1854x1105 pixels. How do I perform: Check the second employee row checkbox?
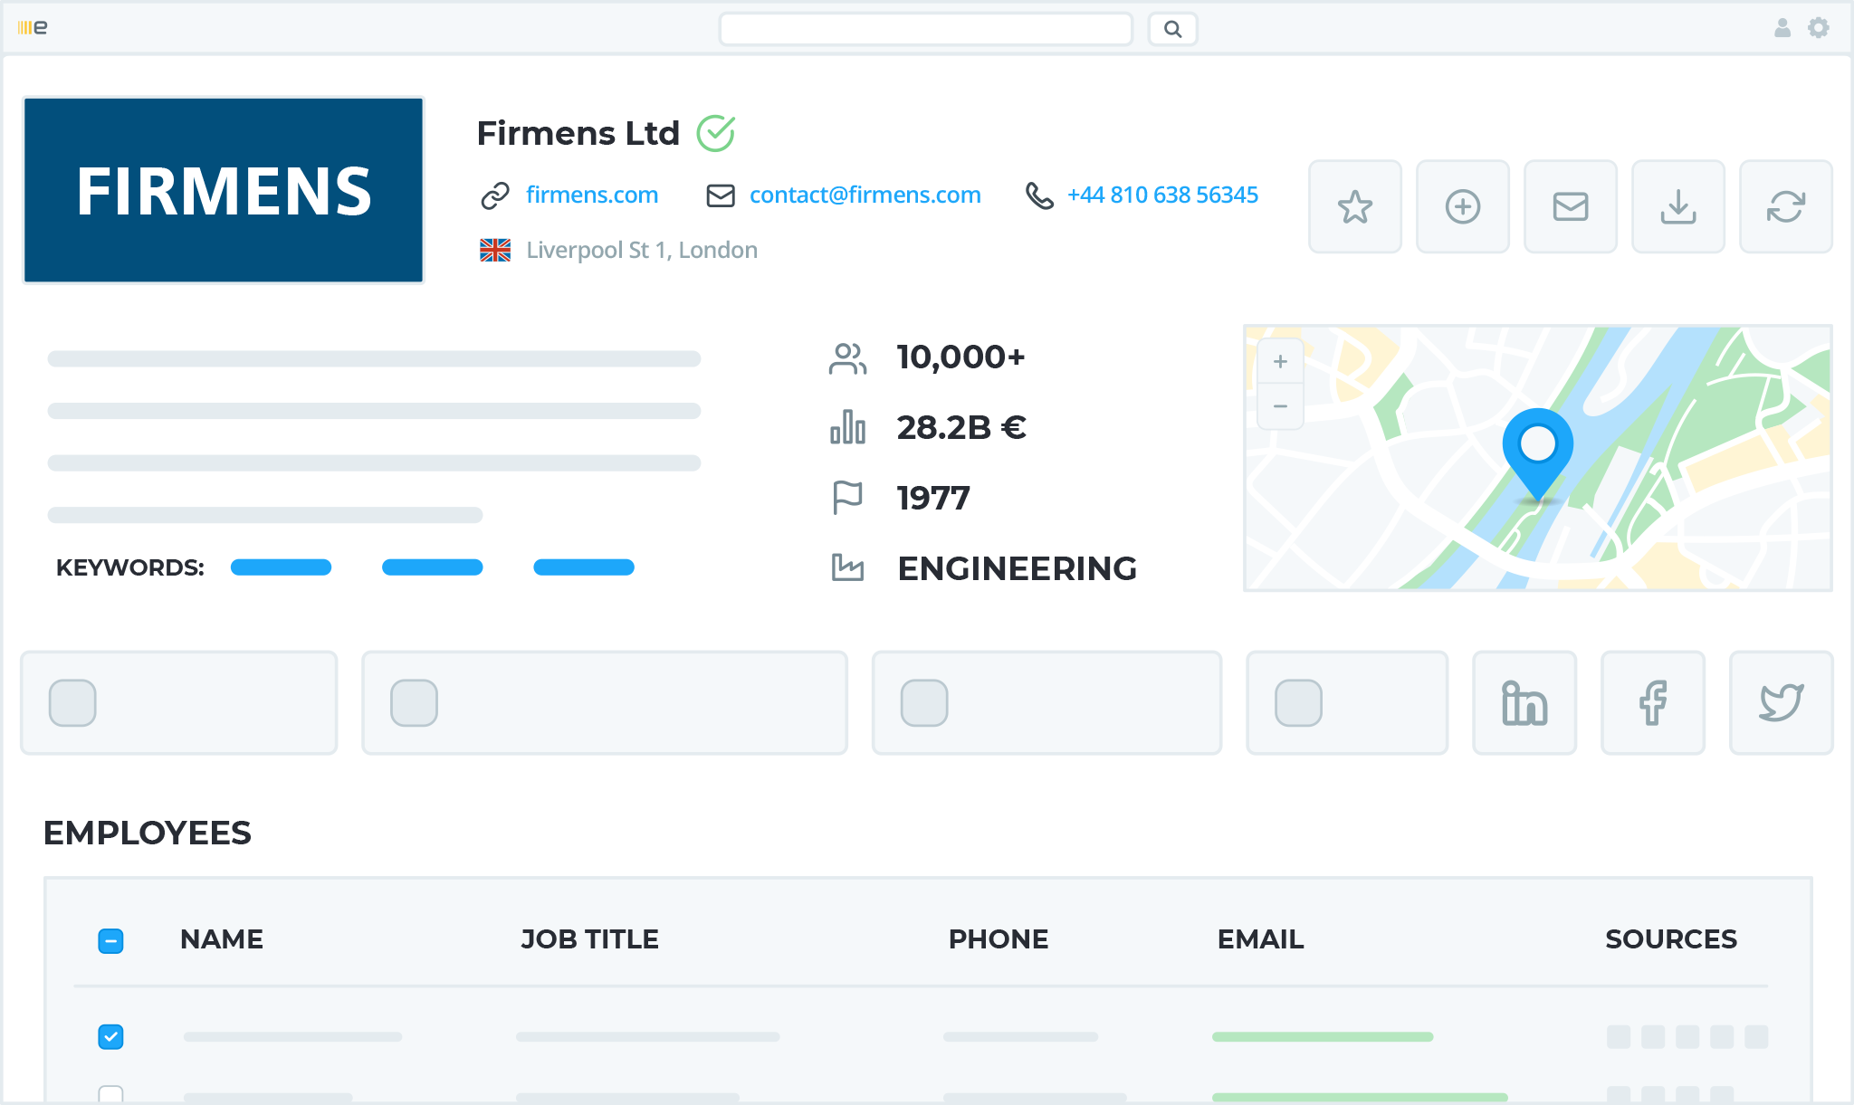[x=110, y=1093]
